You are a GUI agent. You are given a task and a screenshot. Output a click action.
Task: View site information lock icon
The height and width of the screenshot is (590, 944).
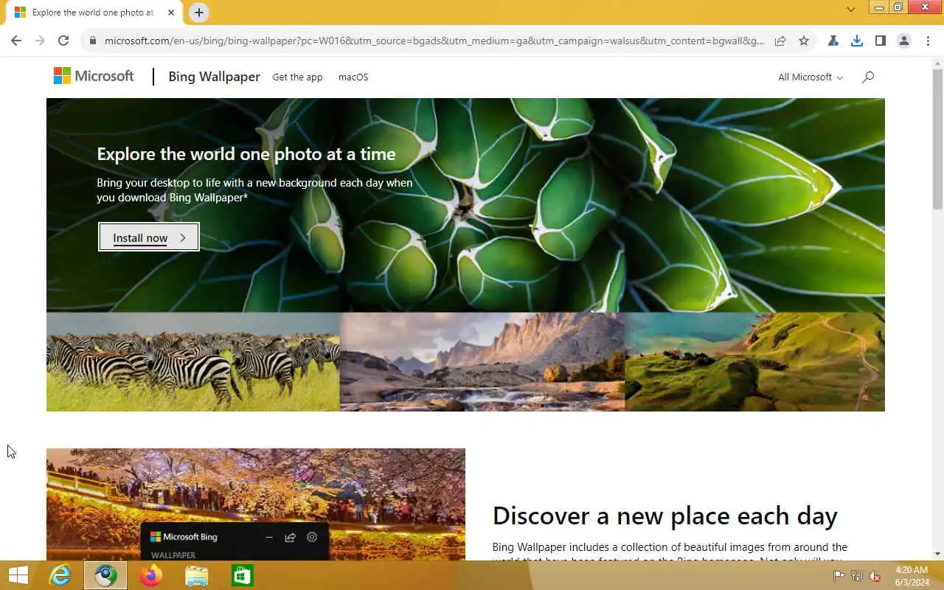93,41
